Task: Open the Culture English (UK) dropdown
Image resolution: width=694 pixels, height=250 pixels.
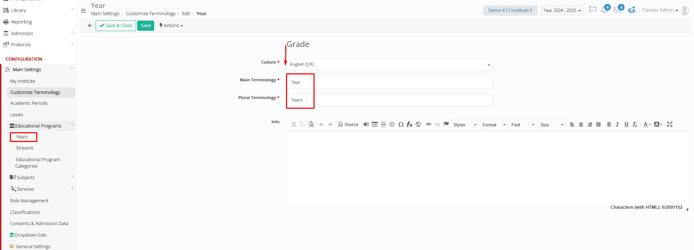Action: click(390, 65)
